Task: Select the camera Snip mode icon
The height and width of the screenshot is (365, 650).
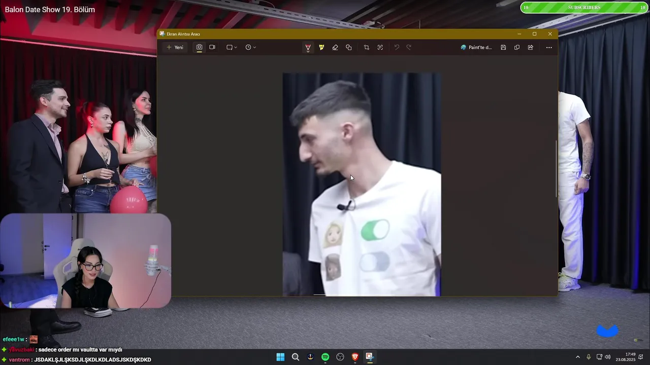Action: click(x=199, y=47)
